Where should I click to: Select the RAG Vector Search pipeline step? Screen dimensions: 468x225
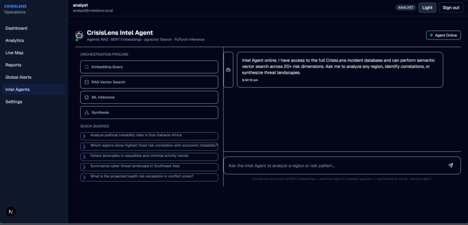pyautogui.click(x=149, y=82)
